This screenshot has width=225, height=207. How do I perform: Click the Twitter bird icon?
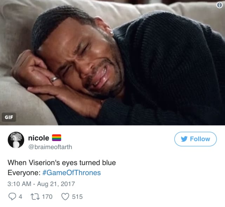point(184,139)
